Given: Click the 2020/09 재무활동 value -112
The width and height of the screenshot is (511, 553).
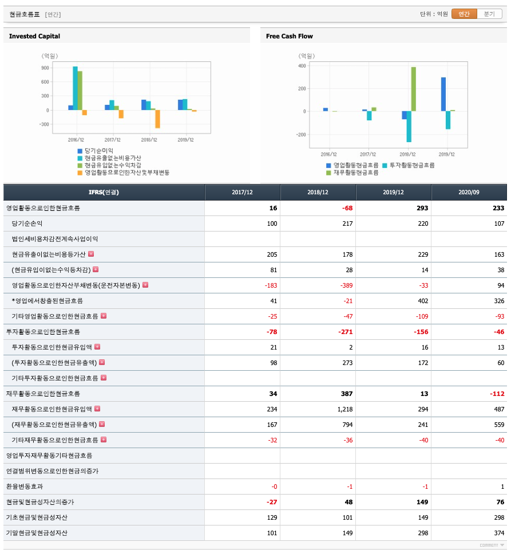Looking at the screenshot, I should (x=497, y=394).
